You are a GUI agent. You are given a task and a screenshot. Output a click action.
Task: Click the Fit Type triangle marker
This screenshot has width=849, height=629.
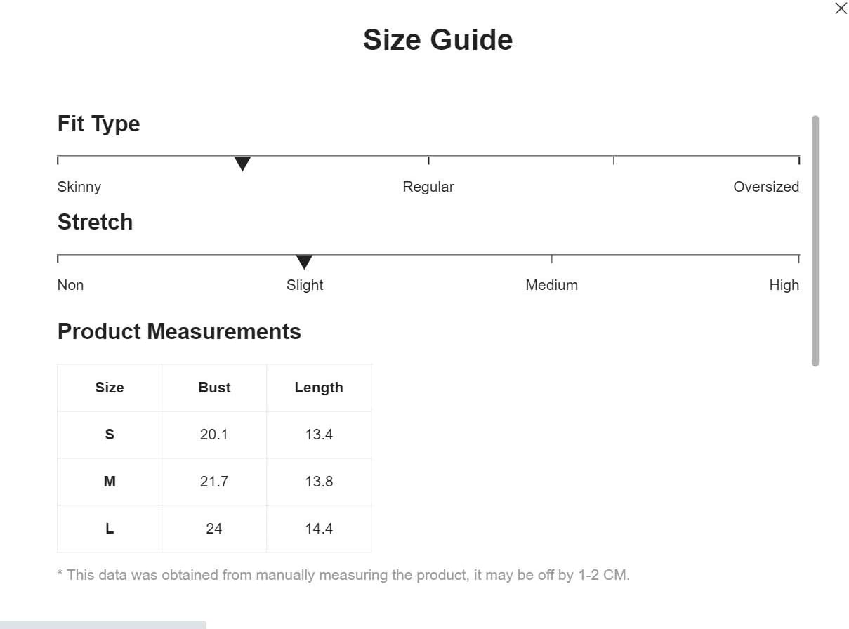(x=242, y=164)
